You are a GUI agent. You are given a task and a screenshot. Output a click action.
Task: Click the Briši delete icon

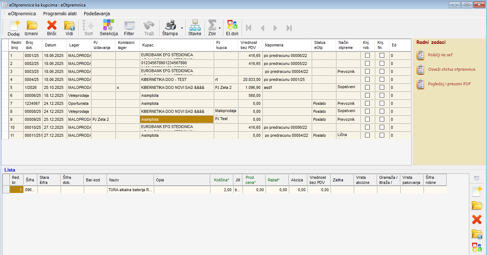coord(52,28)
